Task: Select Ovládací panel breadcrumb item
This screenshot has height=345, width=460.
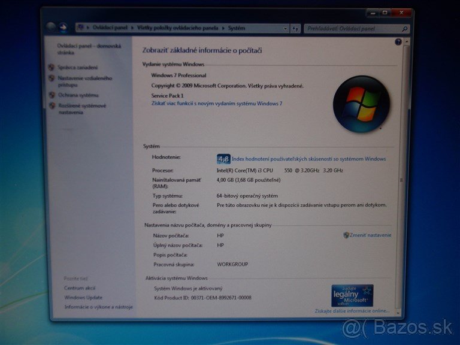Action: click(x=110, y=28)
